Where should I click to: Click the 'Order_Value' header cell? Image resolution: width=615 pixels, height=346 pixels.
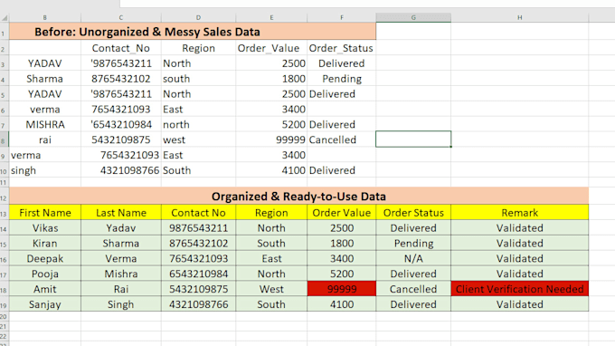(271, 48)
